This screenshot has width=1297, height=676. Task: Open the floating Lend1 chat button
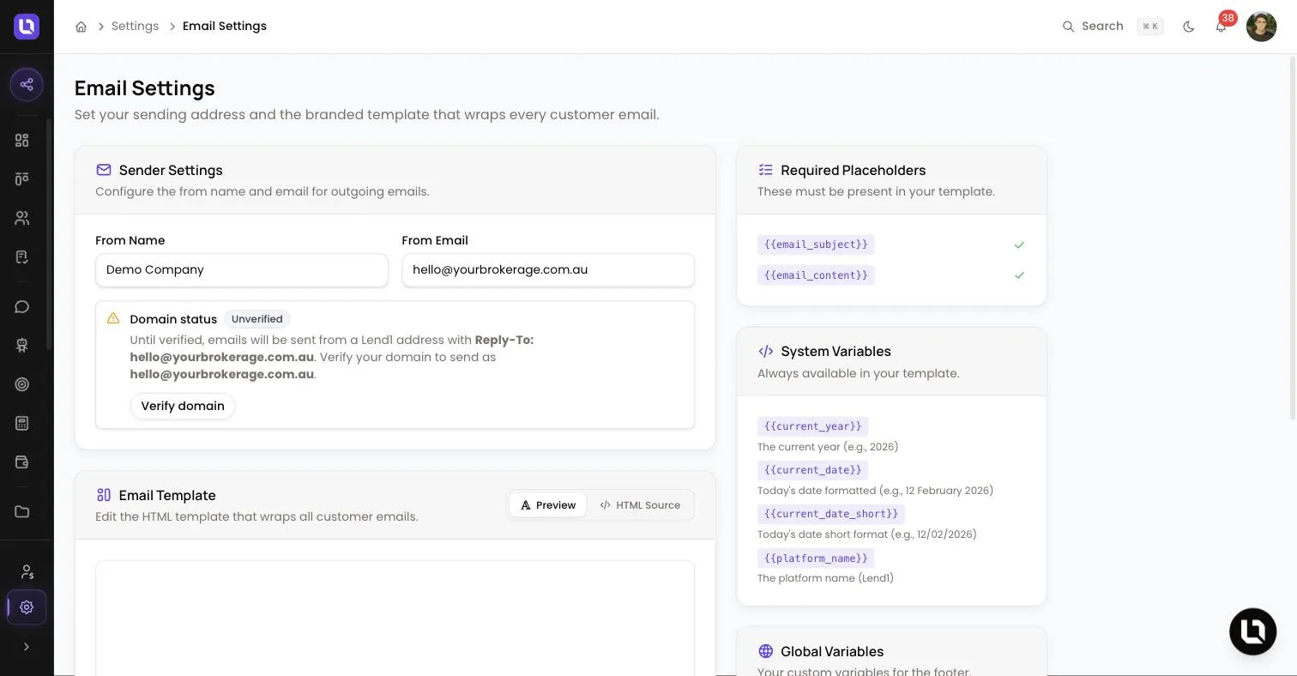coord(1253,631)
